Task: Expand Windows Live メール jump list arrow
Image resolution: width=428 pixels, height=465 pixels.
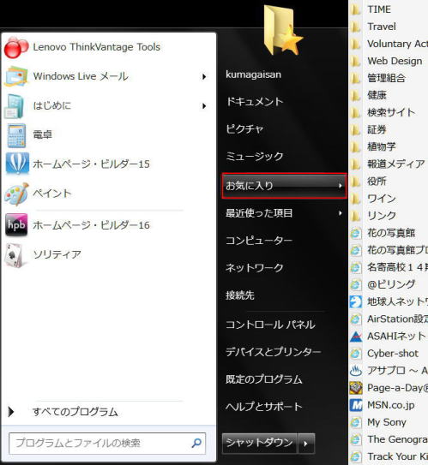Action: point(204,77)
